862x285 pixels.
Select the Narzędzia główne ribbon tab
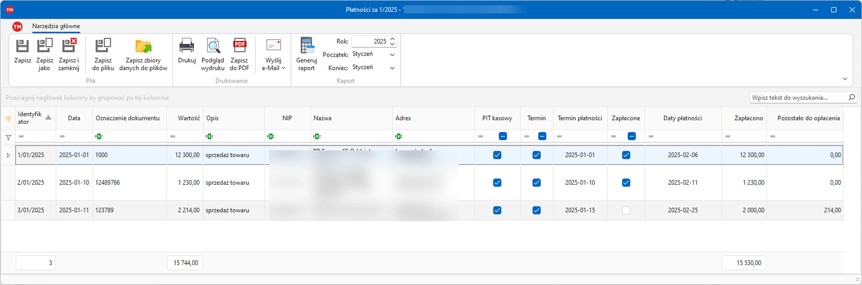point(56,26)
